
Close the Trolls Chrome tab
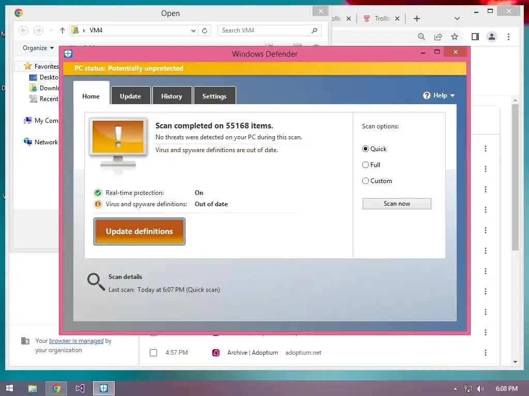[x=397, y=19]
